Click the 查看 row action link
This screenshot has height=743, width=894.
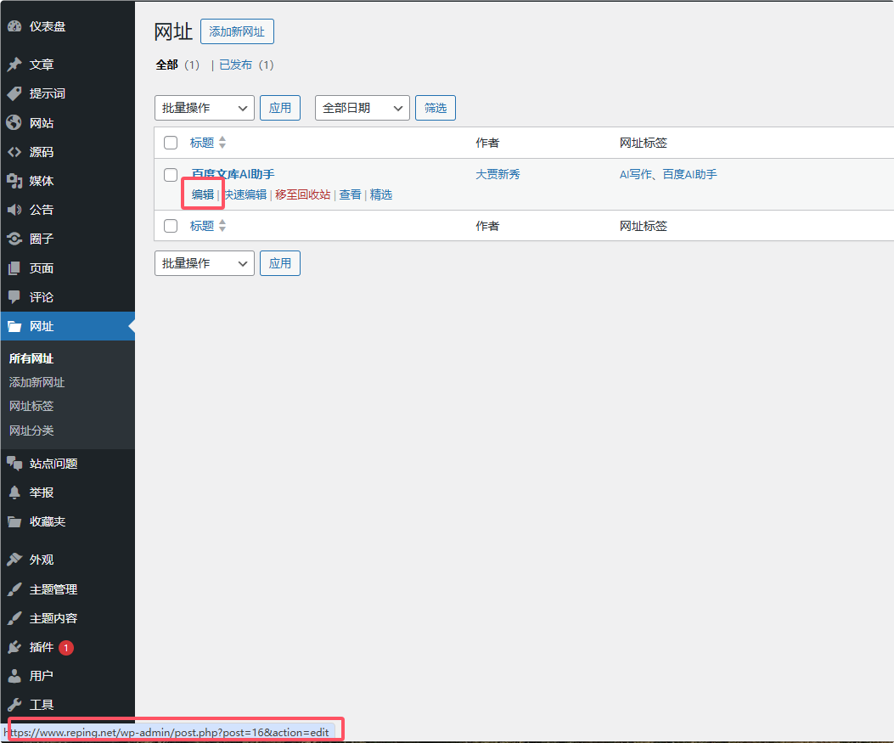pos(350,194)
